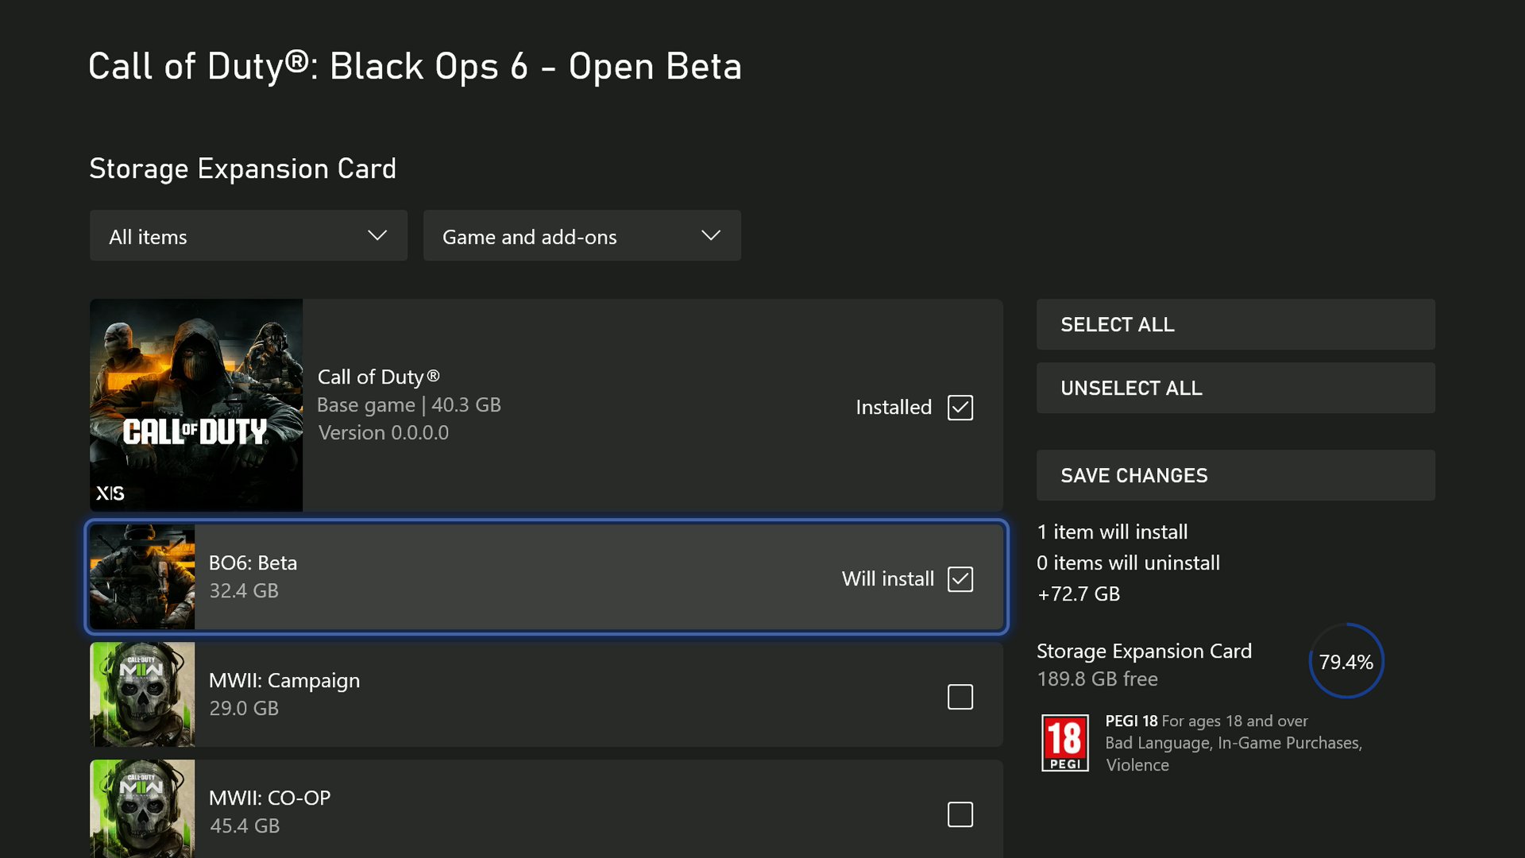The height and width of the screenshot is (858, 1525).
Task: Open the Game and add-ons dropdown
Action: pyautogui.click(x=581, y=235)
